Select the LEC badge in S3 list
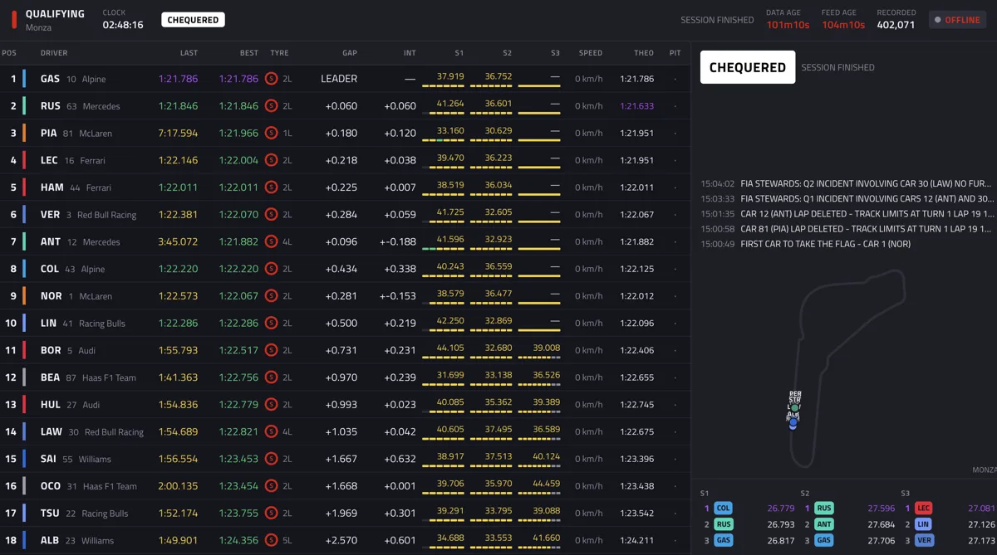 (x=923, y=509)
